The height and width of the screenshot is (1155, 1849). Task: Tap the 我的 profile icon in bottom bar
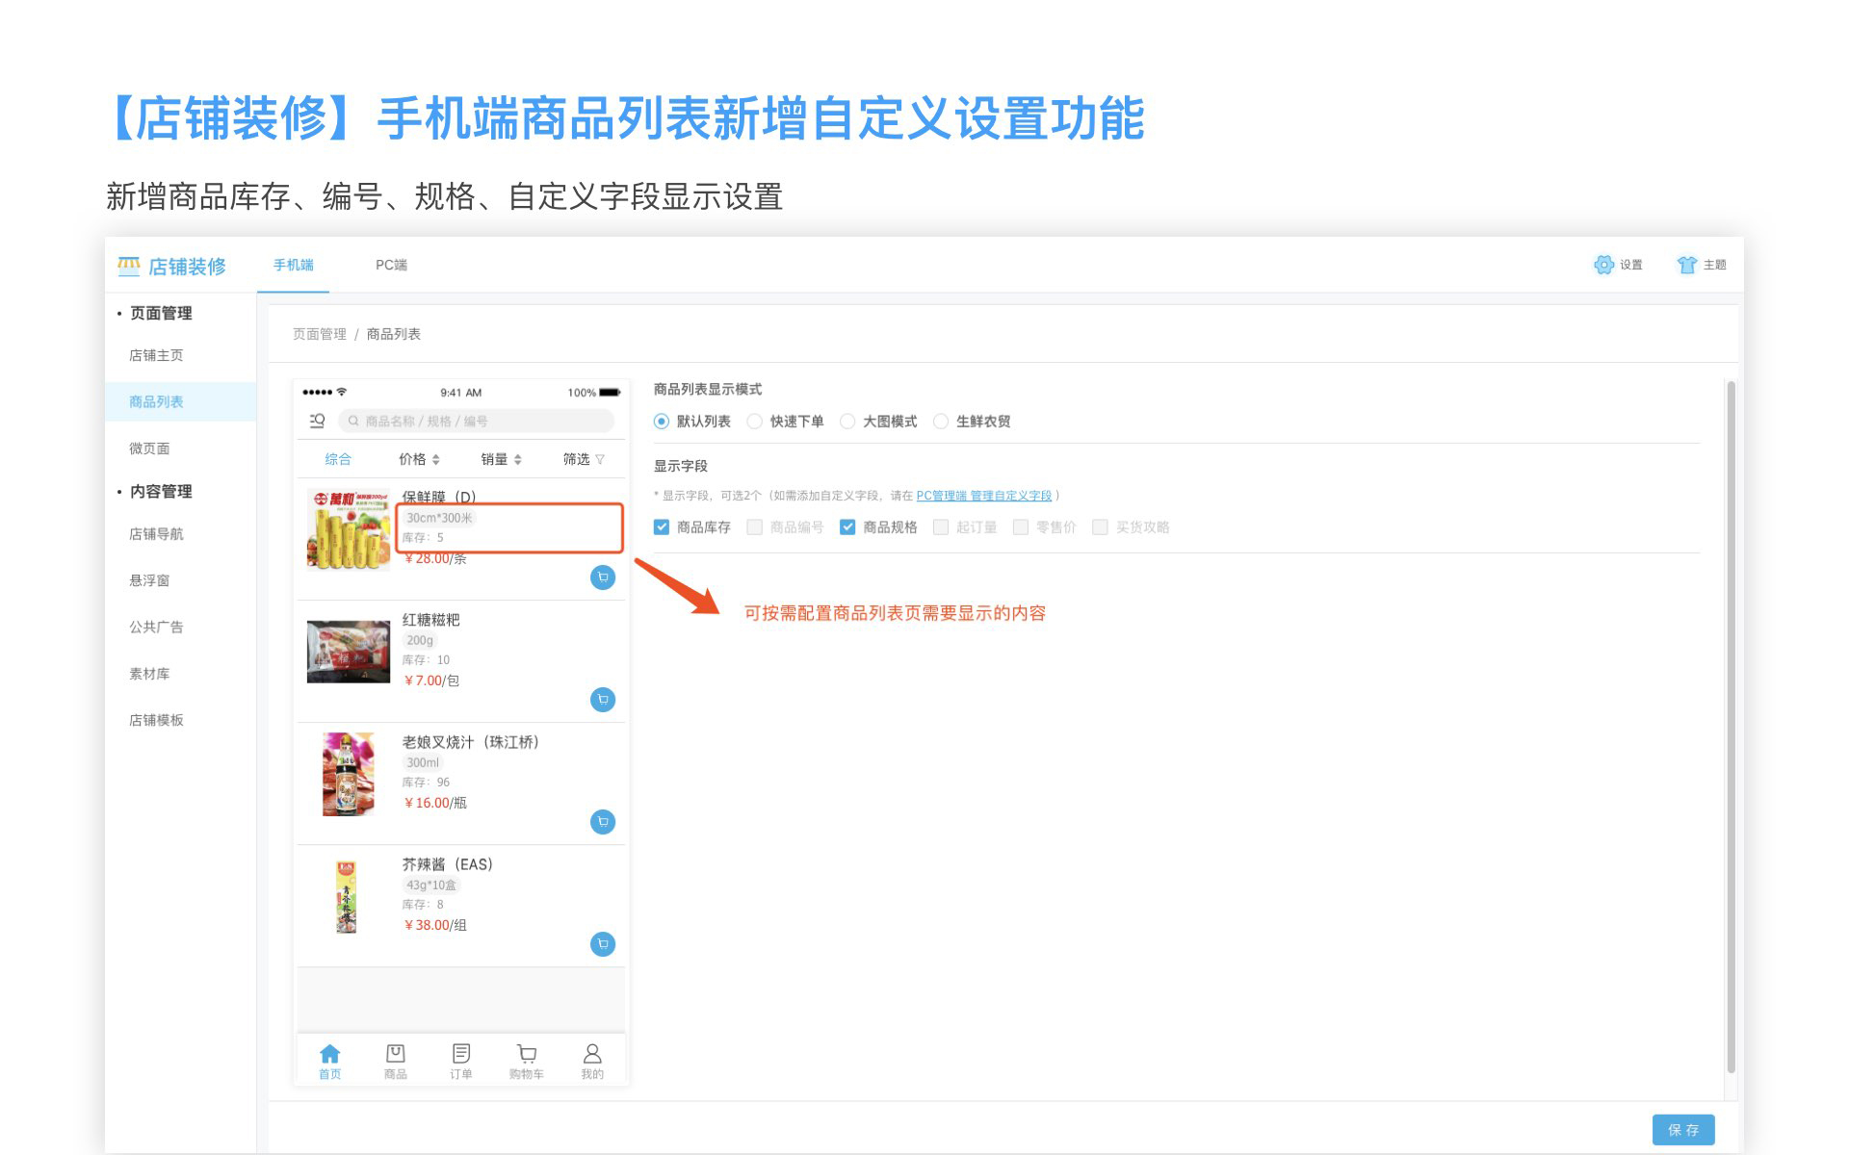pos(592,1055)
